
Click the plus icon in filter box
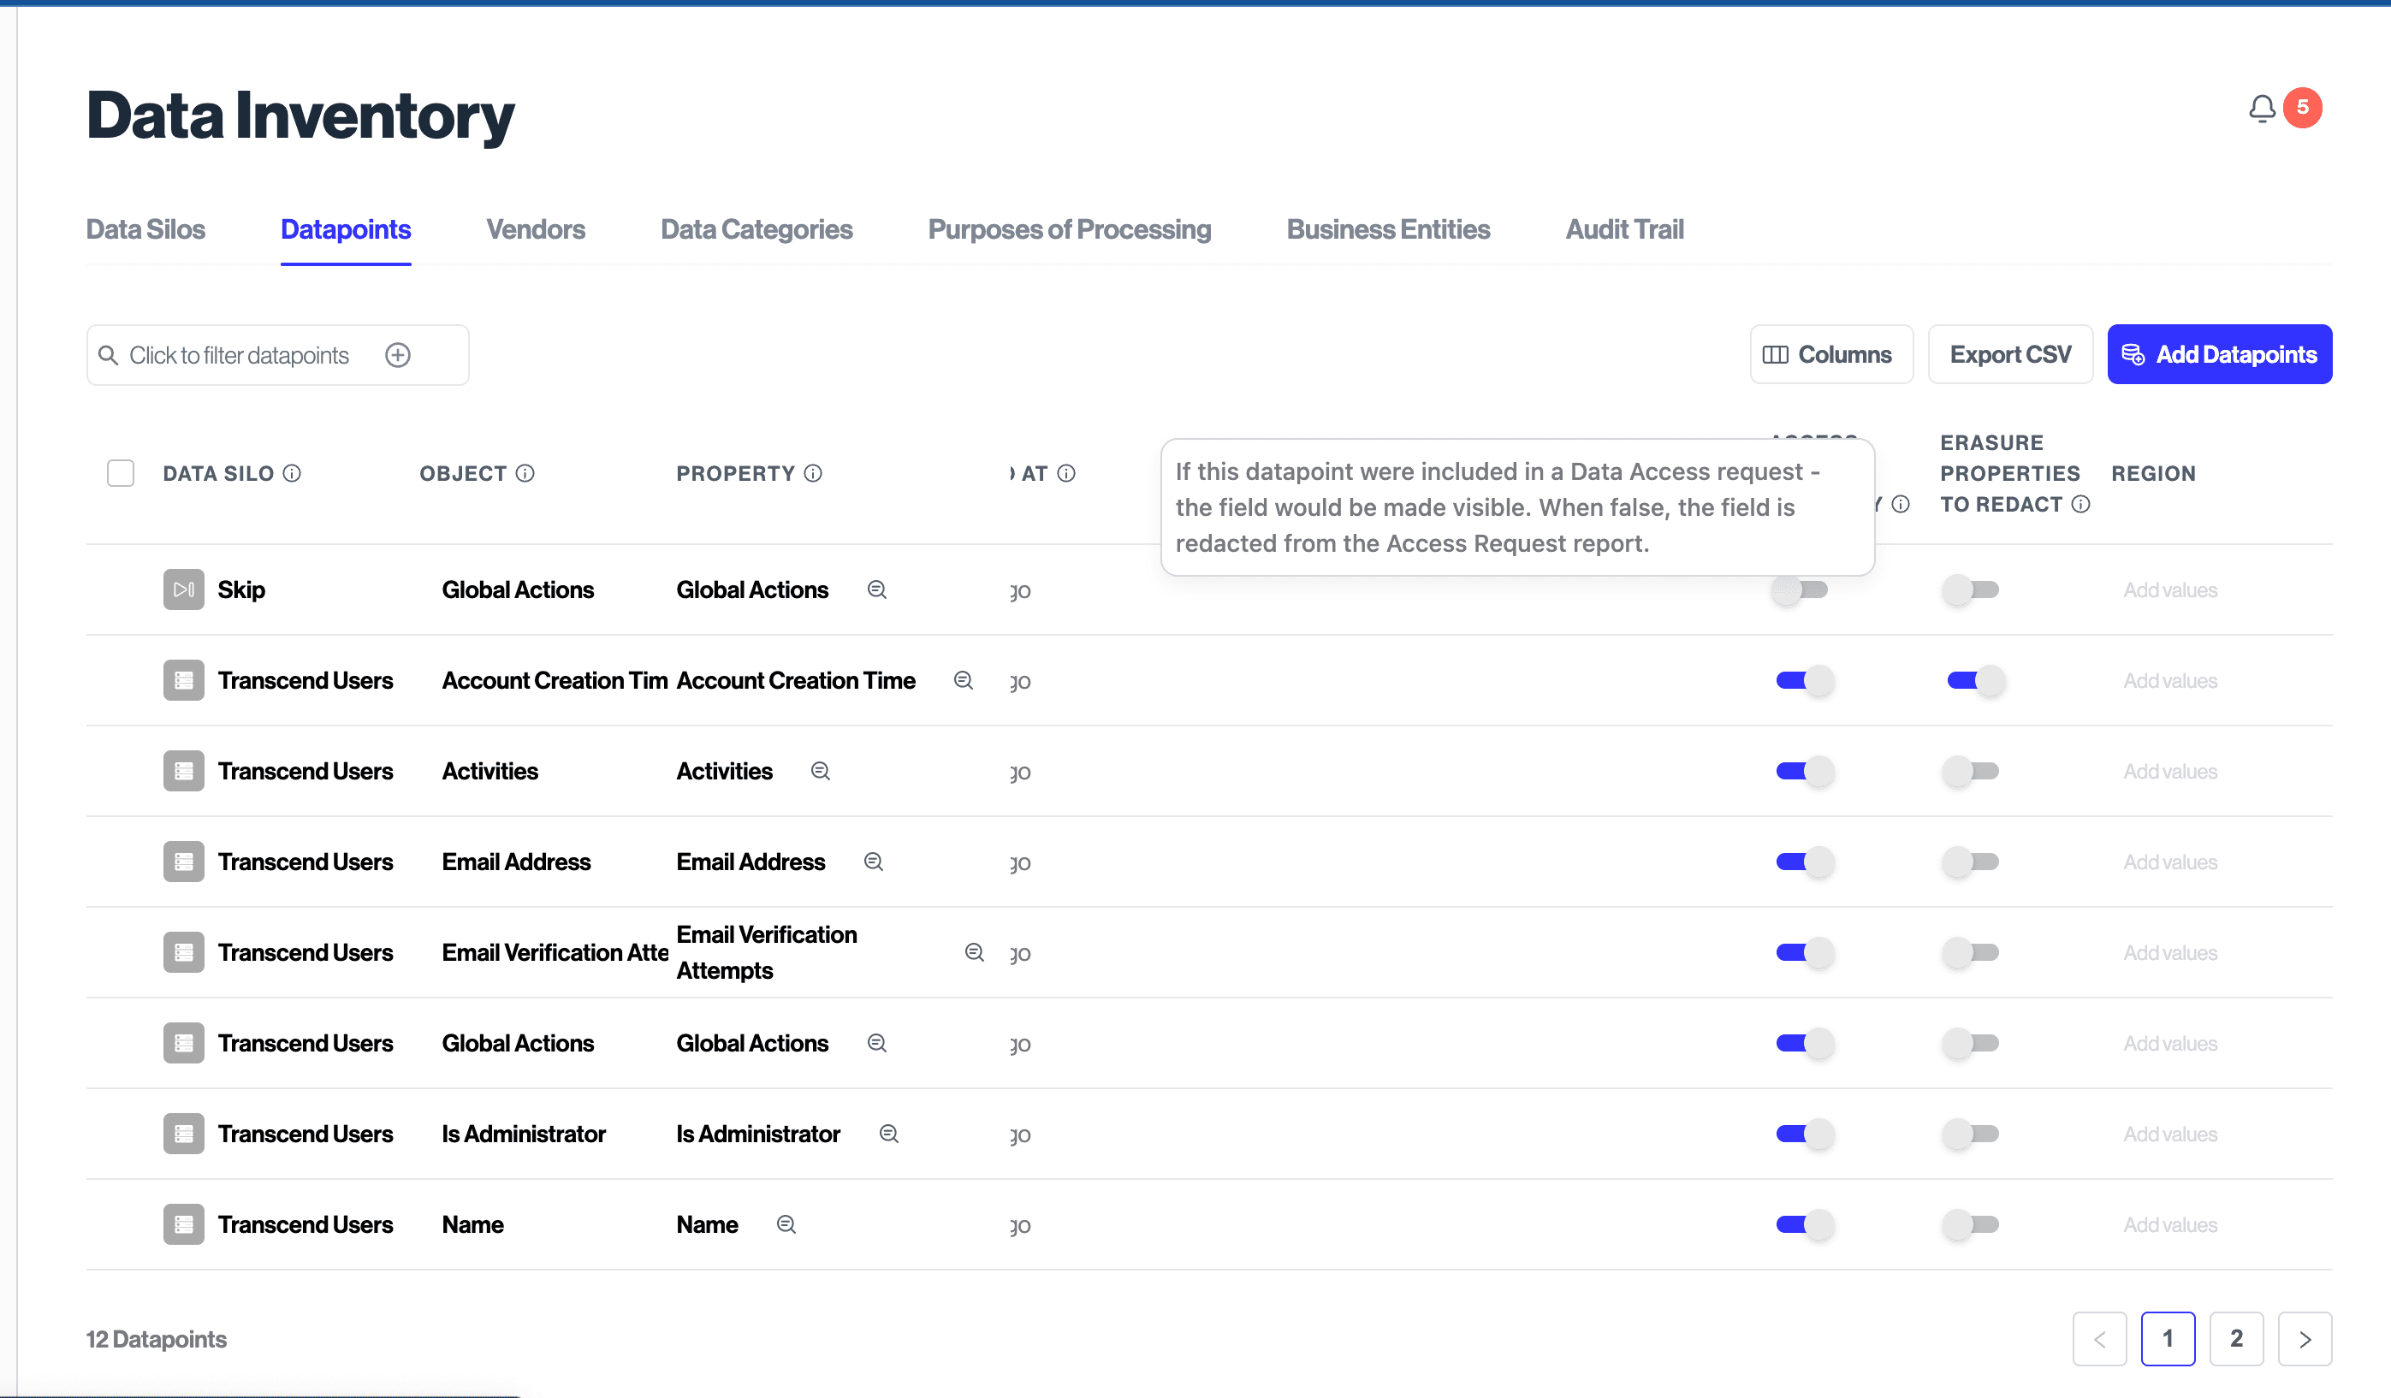tap(398, 355)
